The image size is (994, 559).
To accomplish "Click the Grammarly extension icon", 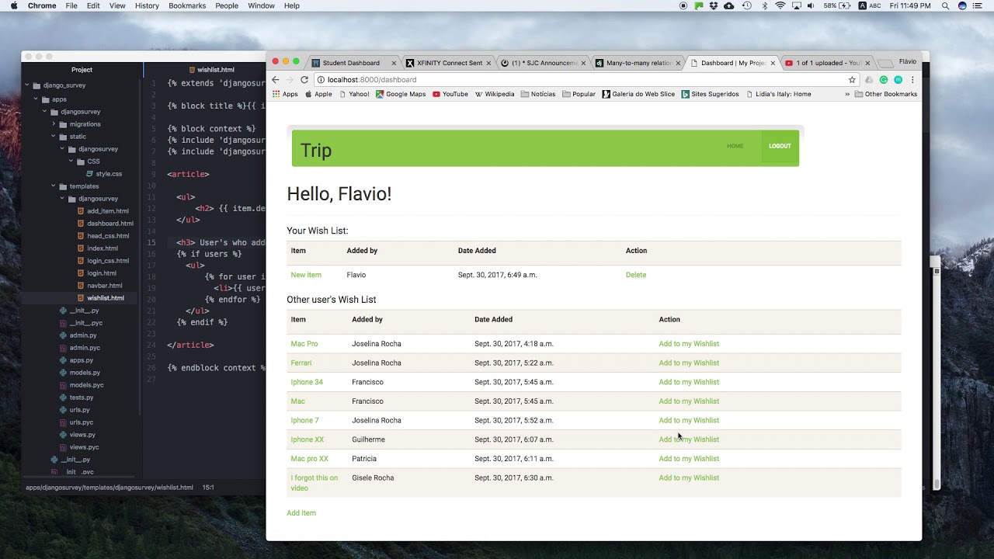I will tap(884, 80).
